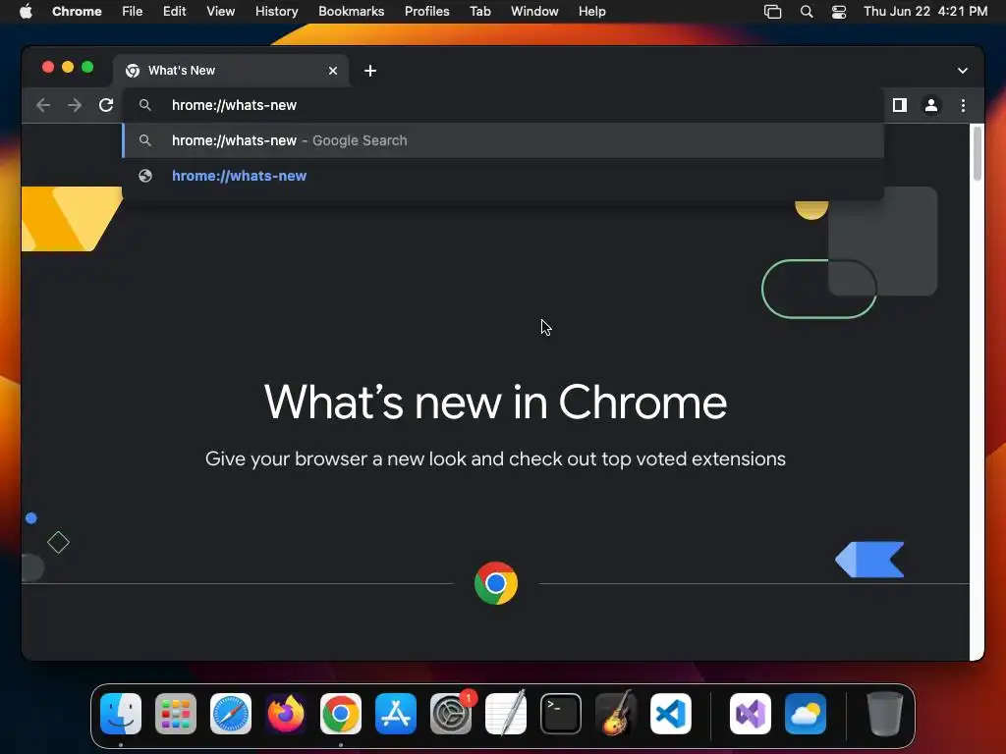This screenshot has height=754, width=1006.
Task: Reload the current page
Action: 106,105
